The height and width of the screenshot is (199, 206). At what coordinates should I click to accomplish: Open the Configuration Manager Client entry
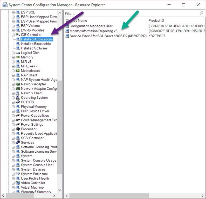pyautogui.click(x=91, y=26)
